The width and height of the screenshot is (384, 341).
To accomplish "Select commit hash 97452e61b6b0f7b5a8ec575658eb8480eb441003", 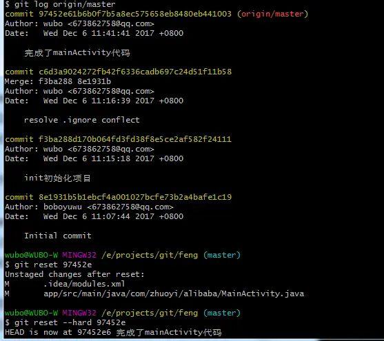I will (x=135, y=14).
